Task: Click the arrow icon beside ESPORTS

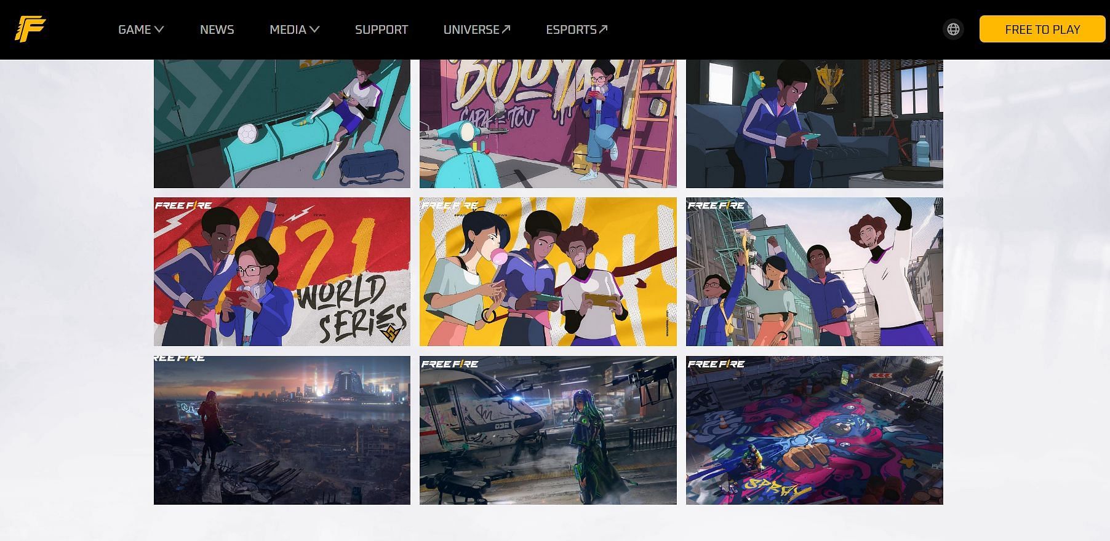Action: (603, 29)
